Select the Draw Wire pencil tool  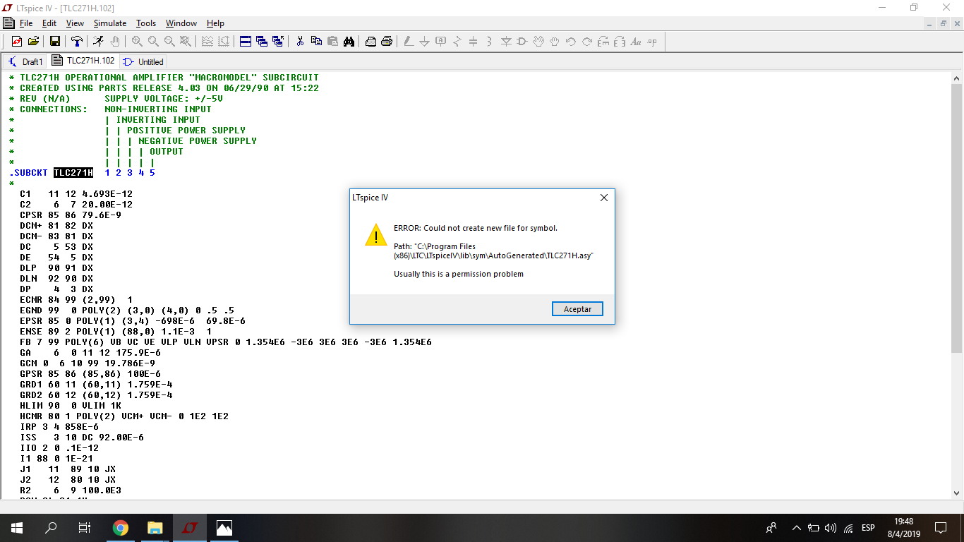pyautogui.click(x=408, y=42)
